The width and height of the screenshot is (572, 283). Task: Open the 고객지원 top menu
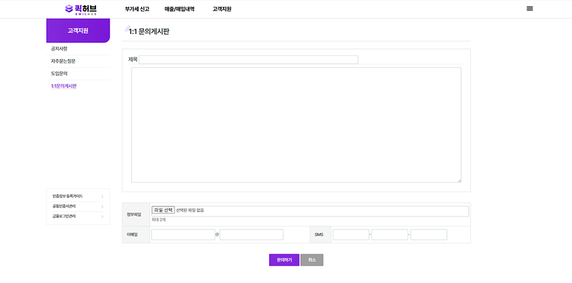coord(222,9)
